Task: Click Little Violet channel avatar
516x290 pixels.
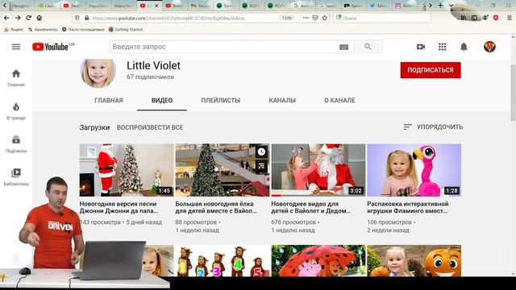Action: (98, 73)
